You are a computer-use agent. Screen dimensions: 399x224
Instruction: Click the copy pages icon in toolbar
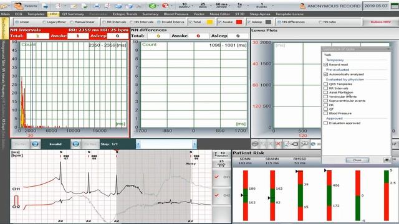[x=129, y=6]
